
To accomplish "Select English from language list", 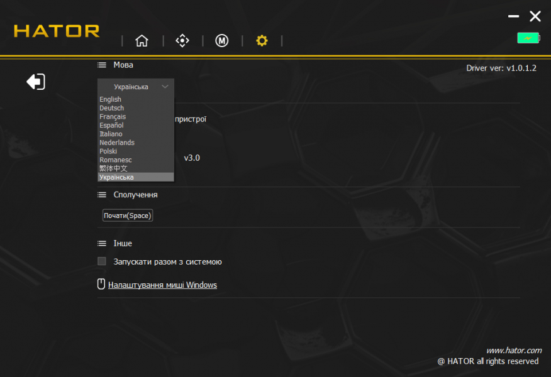I will tap(111, 99).
